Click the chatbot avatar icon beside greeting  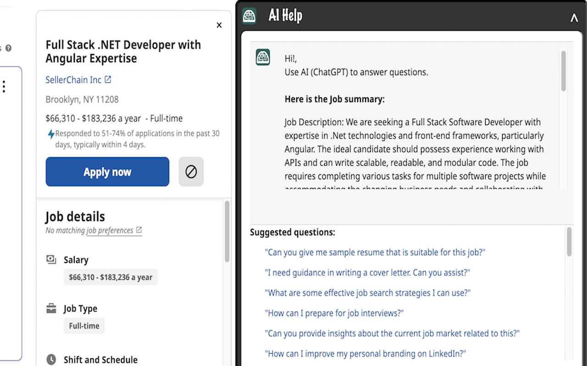pos(263,57)
